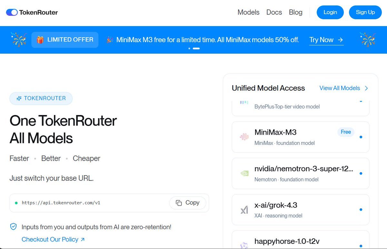
Task: Click the api.tokenrouter.com base URL field
Action: pyautogui.click(x=109, y=203)
